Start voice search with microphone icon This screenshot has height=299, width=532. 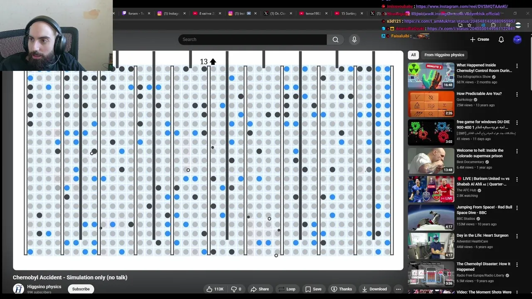tap(354, 39)
